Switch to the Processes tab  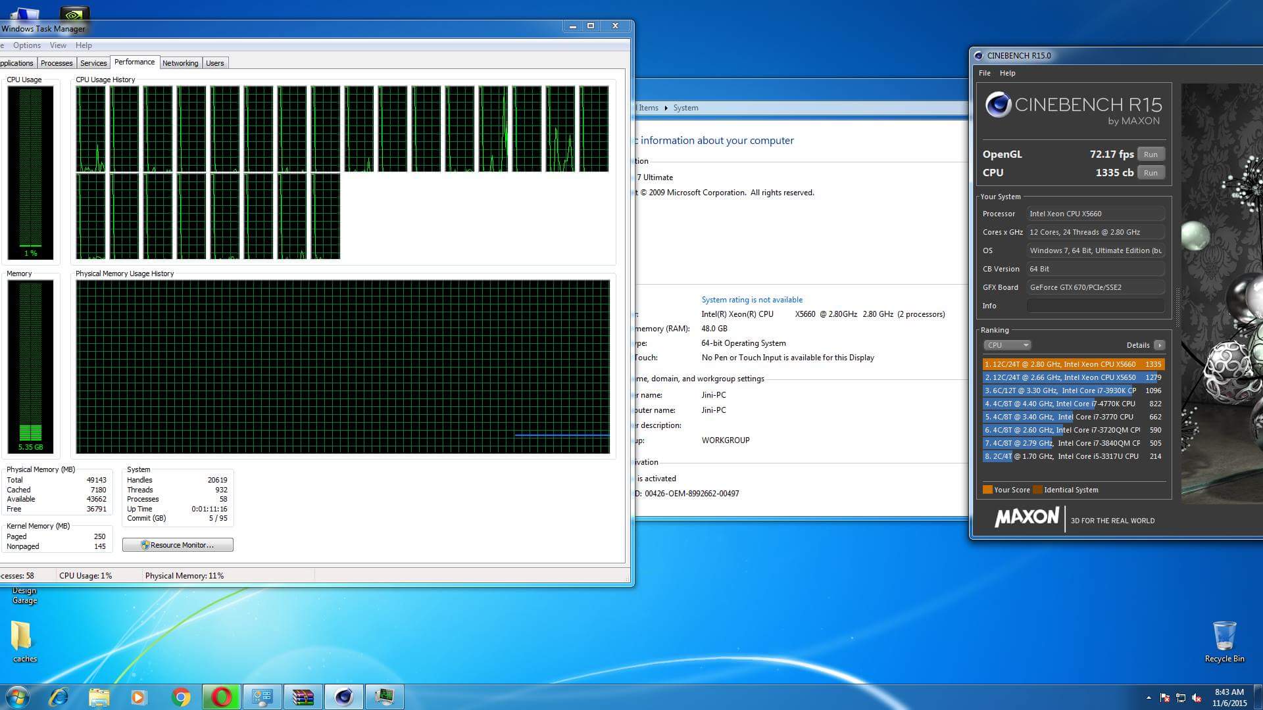coord(57,63)
